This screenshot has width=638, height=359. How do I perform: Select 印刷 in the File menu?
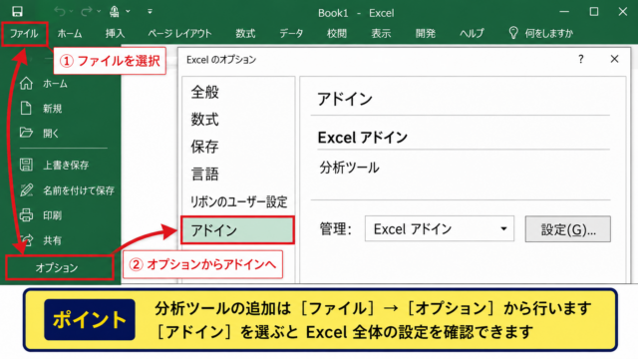point(53,215)
